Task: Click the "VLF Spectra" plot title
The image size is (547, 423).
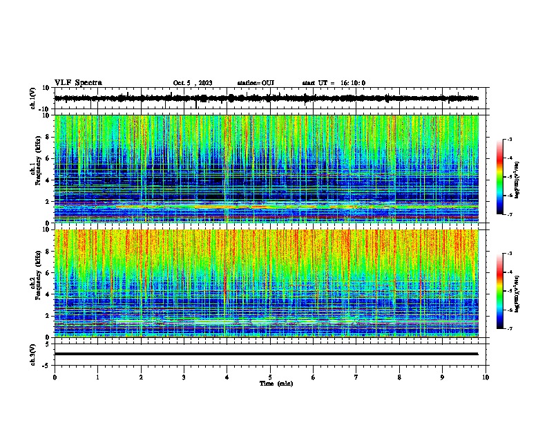Action: click(78, 83)
